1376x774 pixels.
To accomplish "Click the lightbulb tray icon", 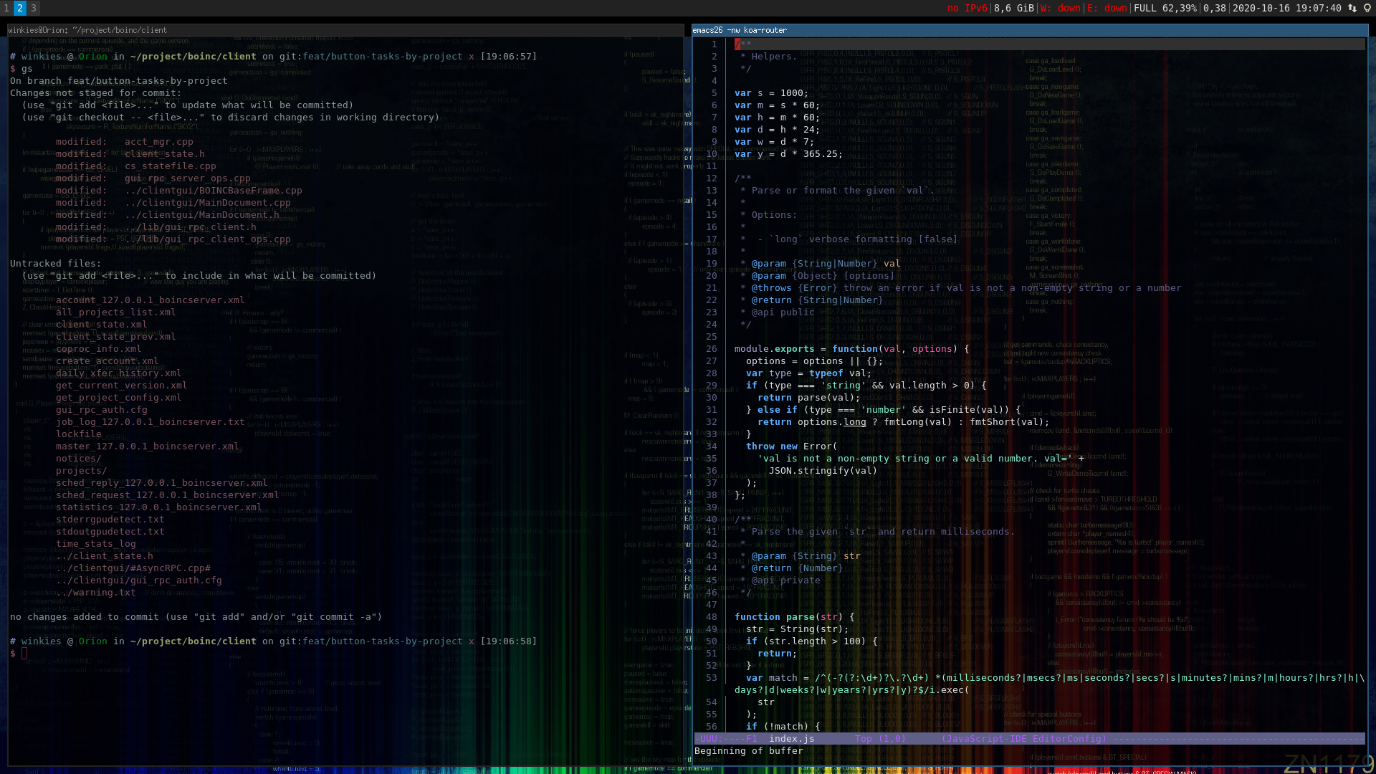I will [1367, 8].
